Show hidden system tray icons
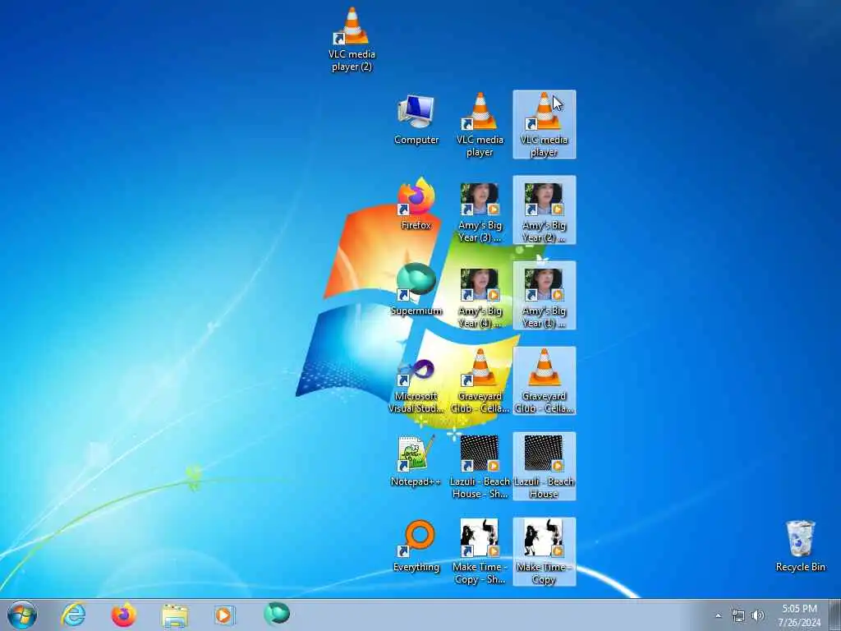This screenshot has height=631, width=841. coord(718,615)
